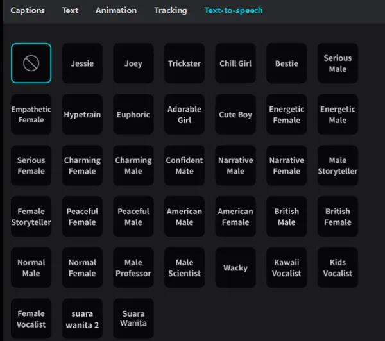The width and height of the screenshot is (385, 341).
Task: Choose the Serious Female voice
Action: tap(31, 165)
